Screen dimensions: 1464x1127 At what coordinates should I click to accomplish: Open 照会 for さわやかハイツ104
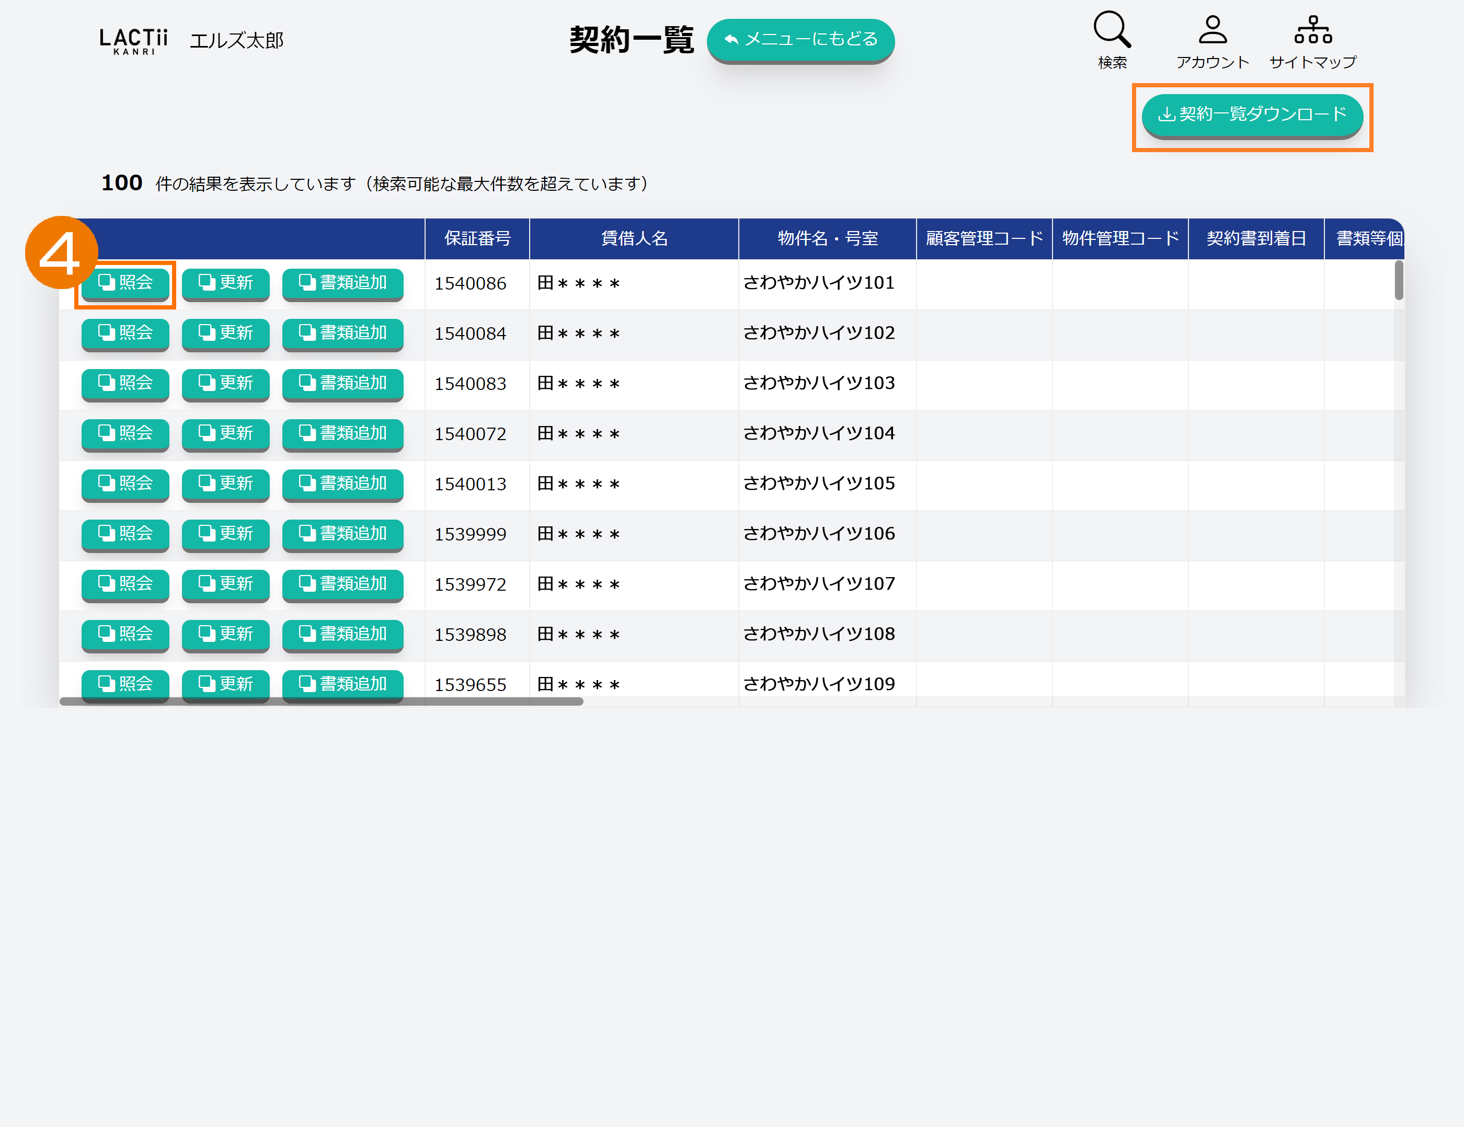(125, 433)
